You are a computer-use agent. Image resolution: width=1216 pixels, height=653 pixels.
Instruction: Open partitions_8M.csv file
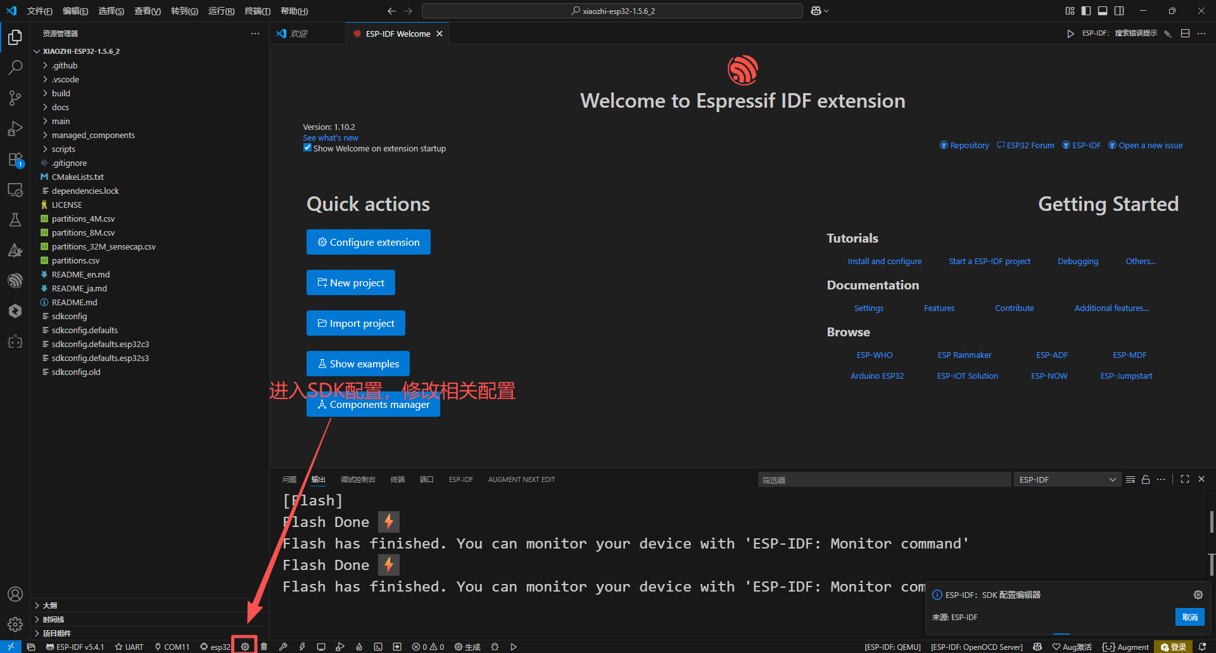point(83,232)
